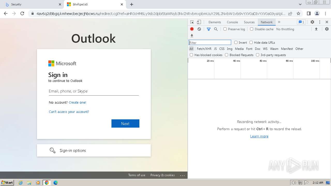The image size is (331, 186).
Task: Open the Chrome three-dot menu
Action: [325, 13]
